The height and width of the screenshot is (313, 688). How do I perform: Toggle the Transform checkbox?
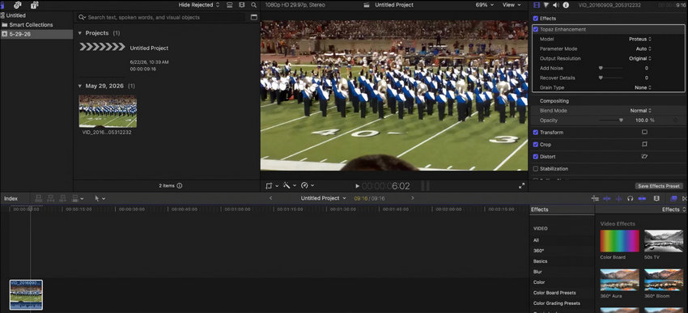535,132
